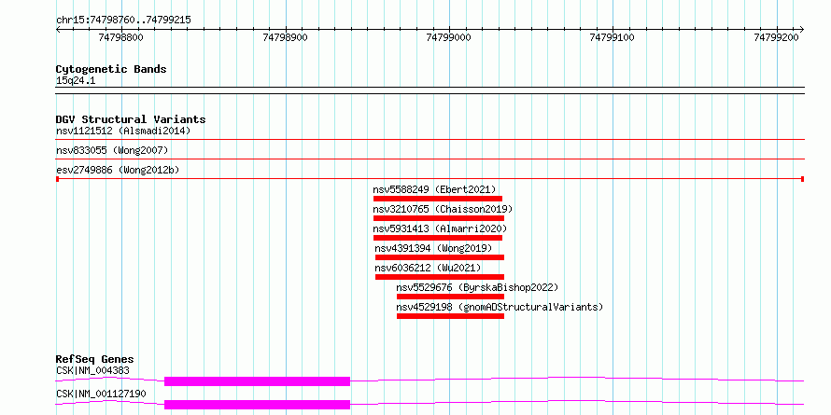The image size is (831, 415).
Task: Click ruler position label 74799200
Action: 776,38
